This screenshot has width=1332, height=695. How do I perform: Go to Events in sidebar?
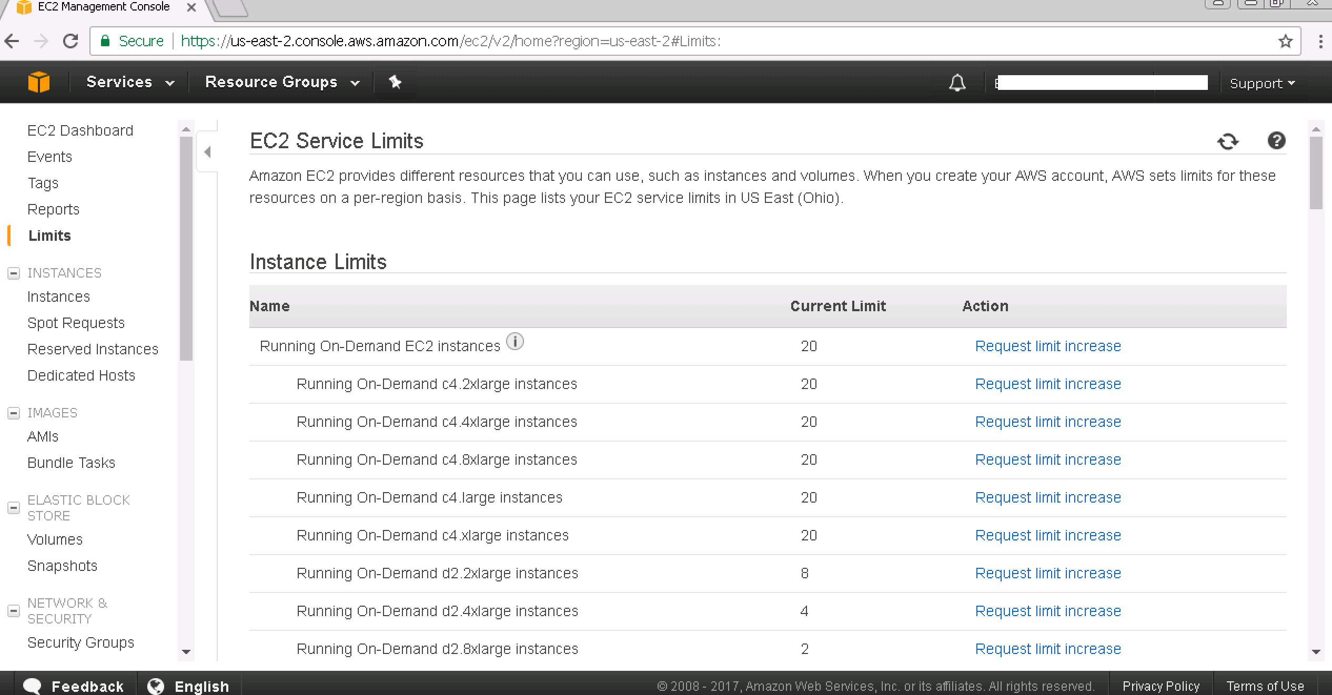(49, 157)
